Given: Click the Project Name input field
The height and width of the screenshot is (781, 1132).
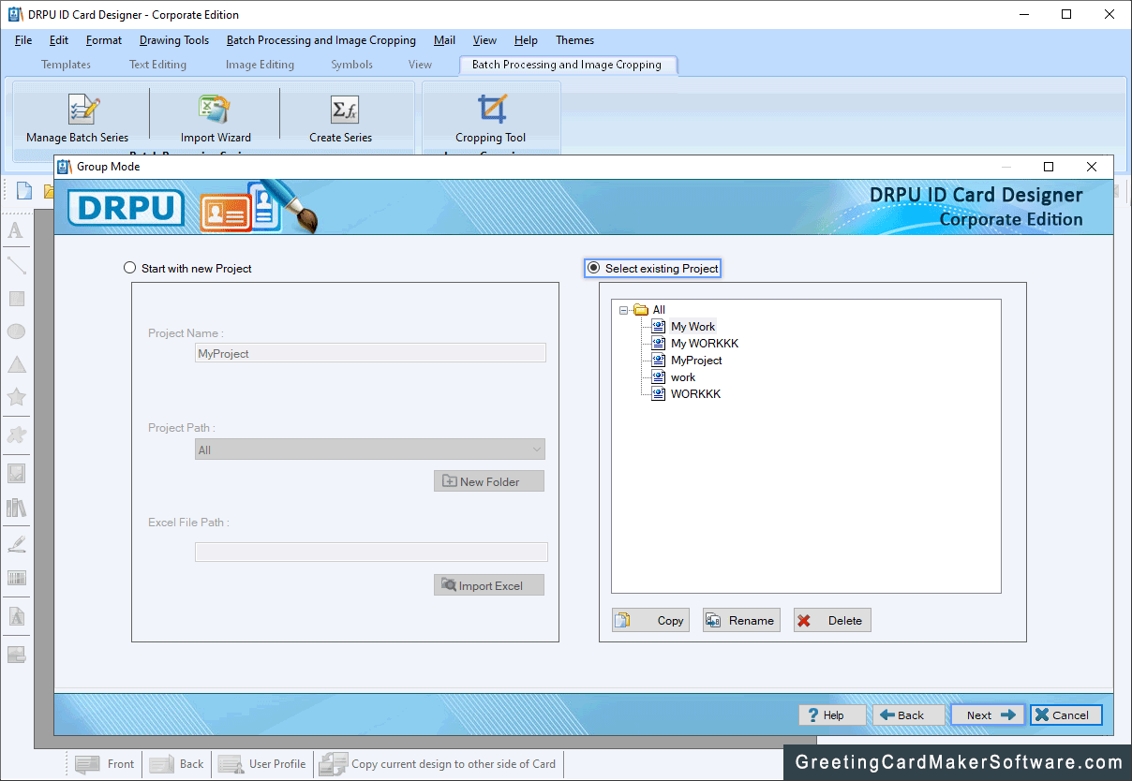Looking at the screenshot, I should 370,353.
